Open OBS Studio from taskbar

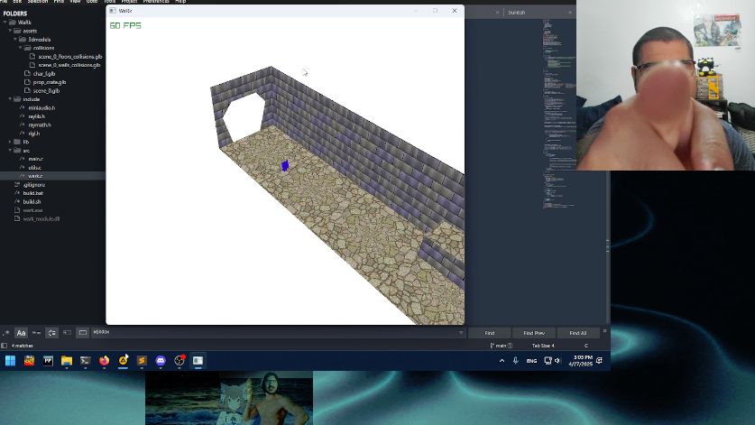click(180, 360)
